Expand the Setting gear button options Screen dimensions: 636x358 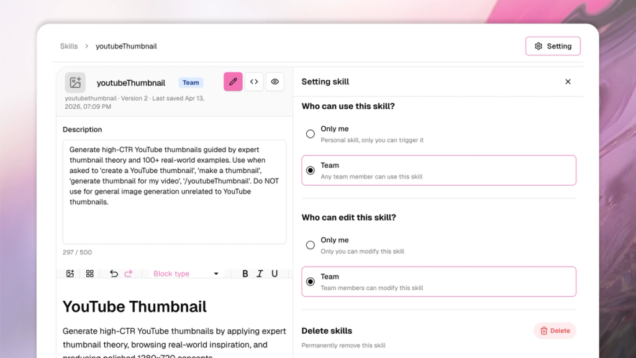click(553, 45)
